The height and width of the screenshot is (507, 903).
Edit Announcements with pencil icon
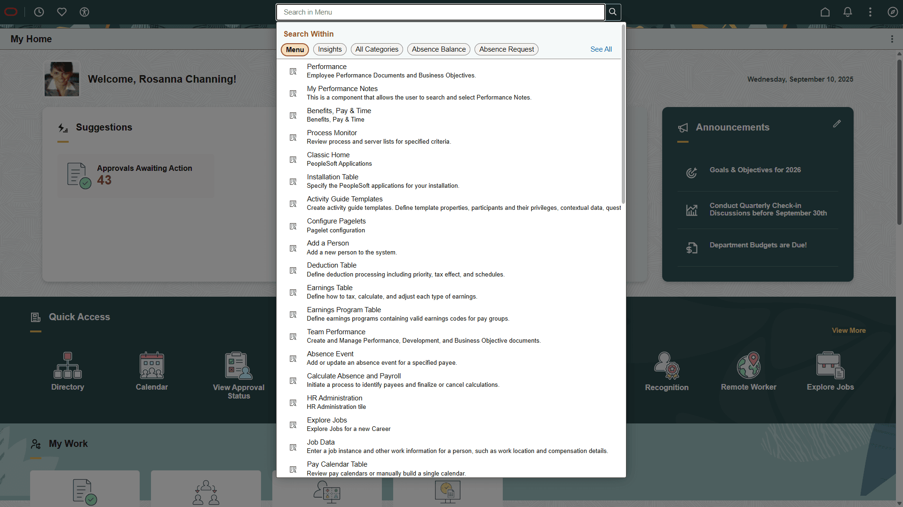837,124
